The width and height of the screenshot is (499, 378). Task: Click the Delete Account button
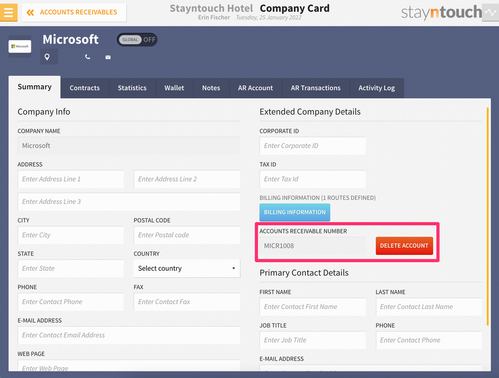(x=404, y=246)
